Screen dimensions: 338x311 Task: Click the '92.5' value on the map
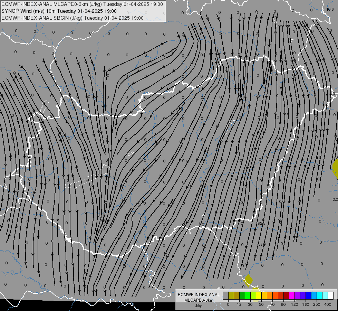(261, 223)
